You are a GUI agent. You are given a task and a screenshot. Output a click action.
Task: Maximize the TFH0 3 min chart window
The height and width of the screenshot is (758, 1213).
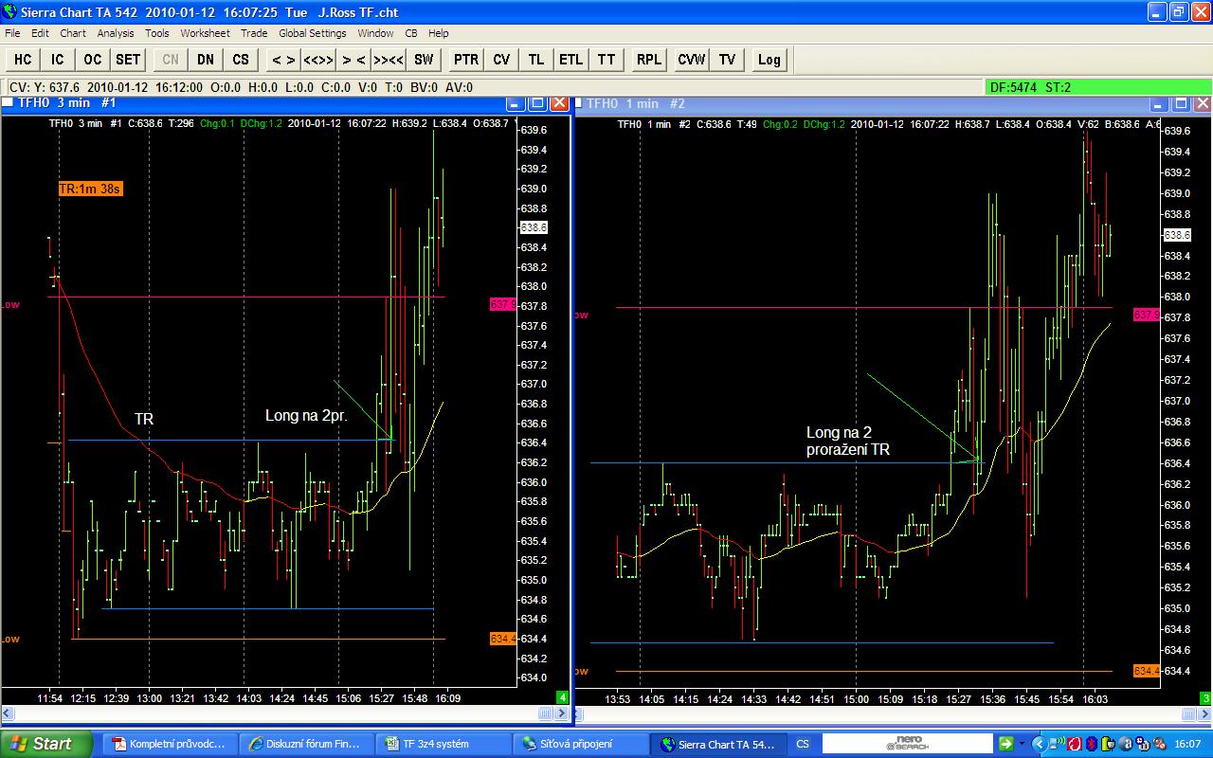(x=537, y=102)
